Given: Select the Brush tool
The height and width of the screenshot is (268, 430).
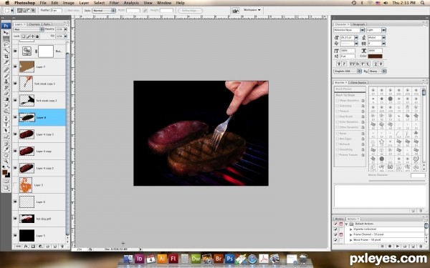Looking at the screenshot, I should (6, 76).
